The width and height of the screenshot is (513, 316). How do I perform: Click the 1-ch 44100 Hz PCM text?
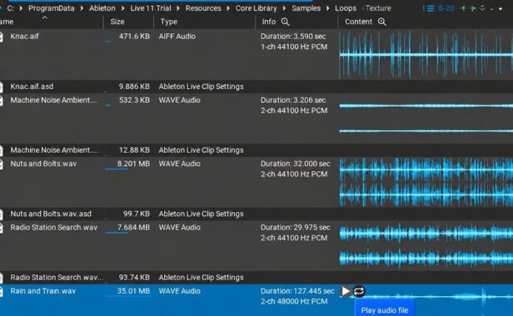click(x=294, y=47)
